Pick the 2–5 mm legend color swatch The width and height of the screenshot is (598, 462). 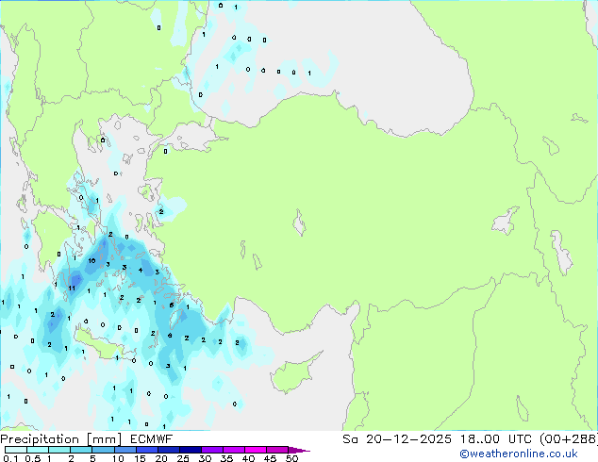coord(82,450)
